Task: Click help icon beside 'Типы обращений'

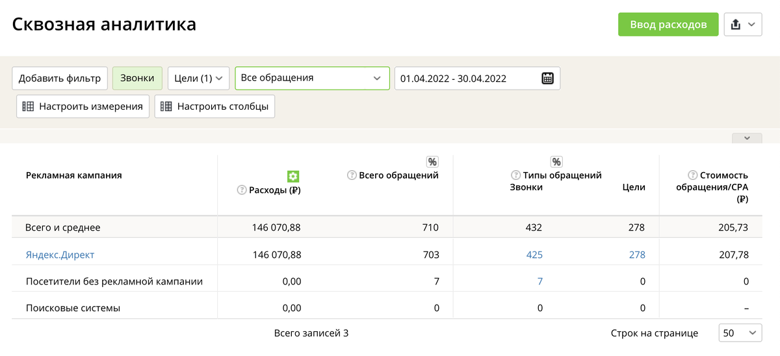Action: click(x=515, y=175)
